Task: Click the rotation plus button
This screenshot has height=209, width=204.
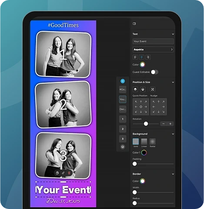Action: (171, 124)
